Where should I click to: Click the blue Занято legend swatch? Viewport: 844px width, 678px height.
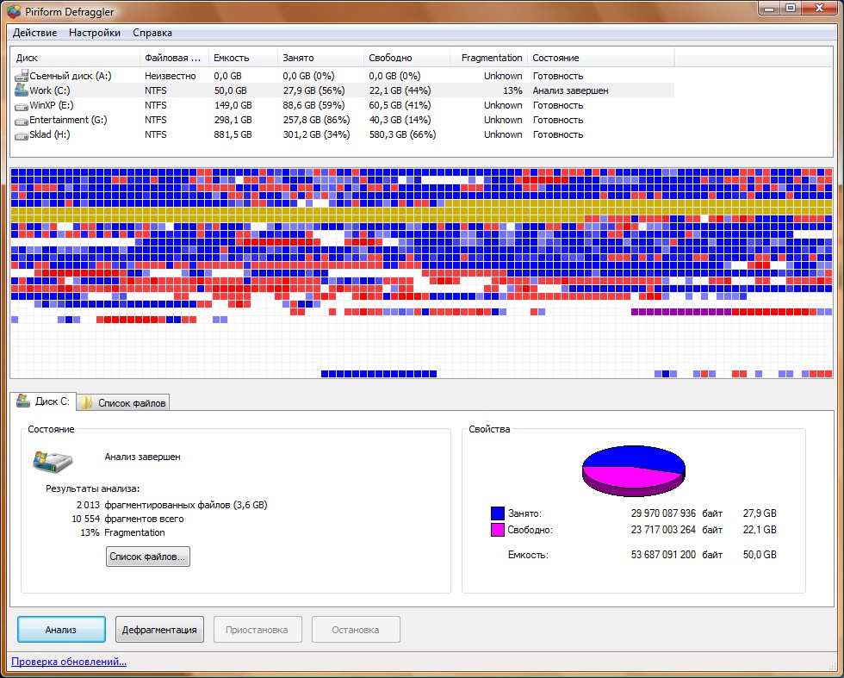click(x=498, y=513)
